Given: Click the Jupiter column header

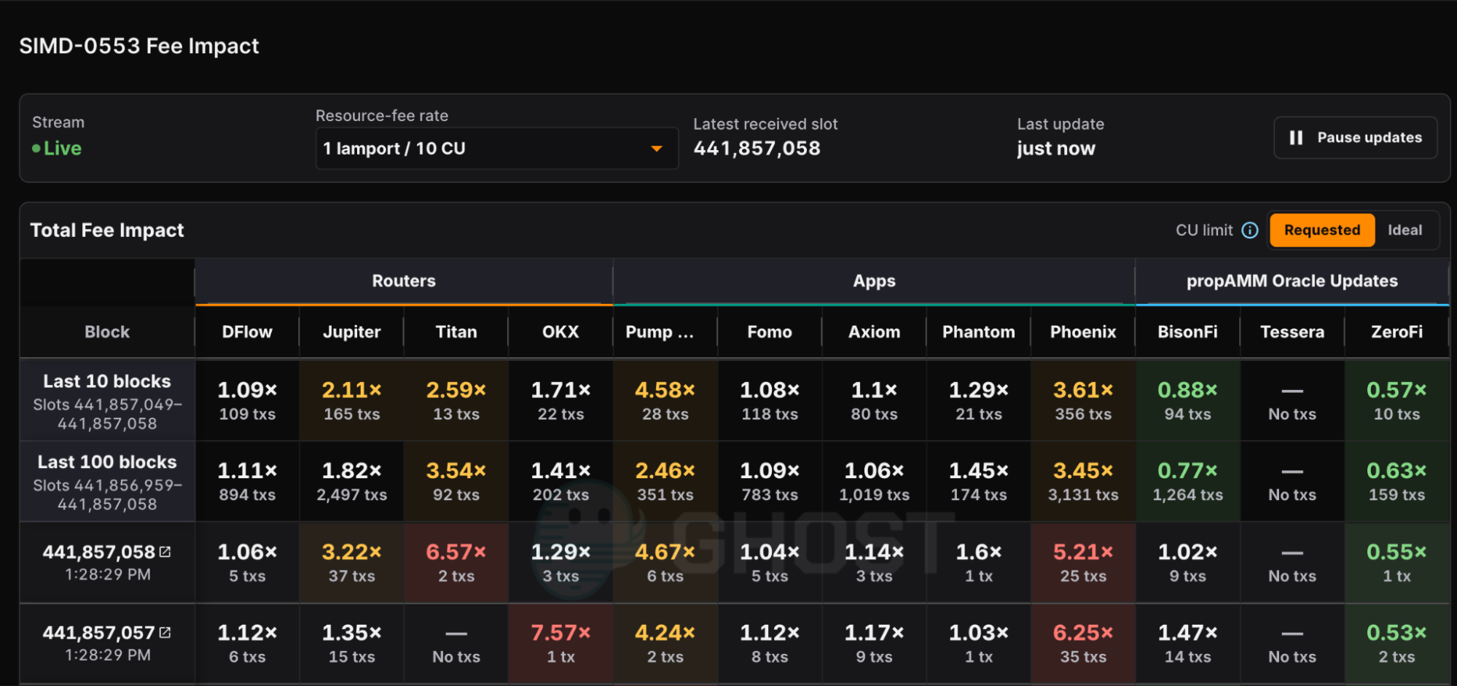Looking at the screenshot, I should coord(352,332).
